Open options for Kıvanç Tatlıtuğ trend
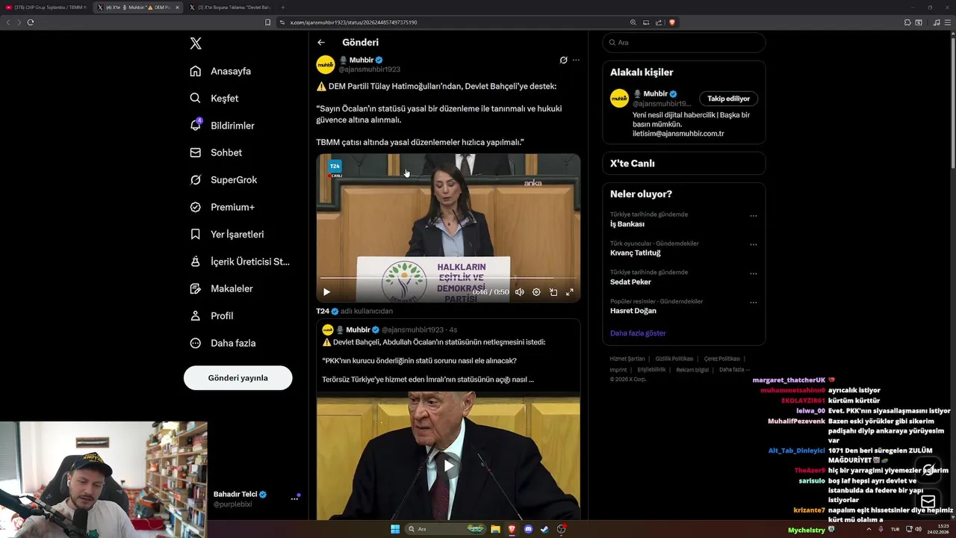This screenshot has height=538, width=956. 753,244
